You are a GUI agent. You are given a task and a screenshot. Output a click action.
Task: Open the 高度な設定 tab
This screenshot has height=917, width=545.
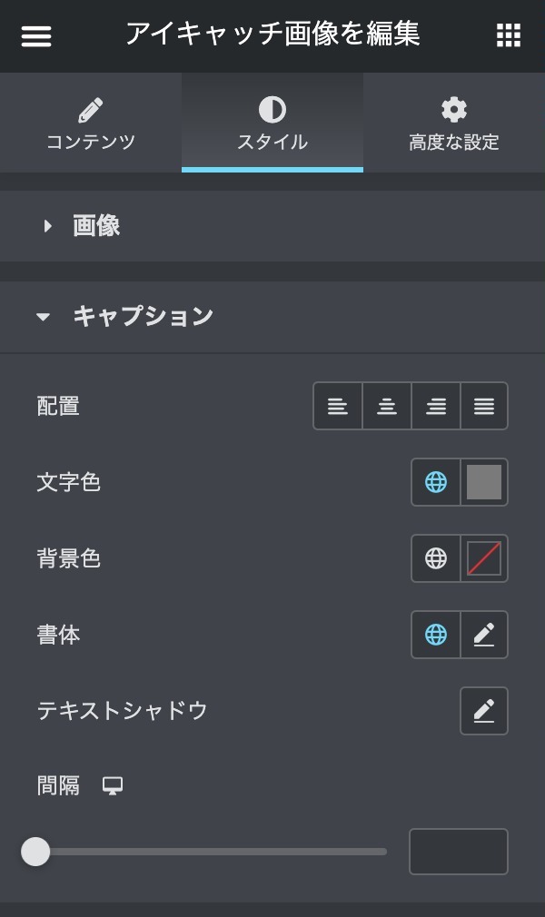click(454, 124)
